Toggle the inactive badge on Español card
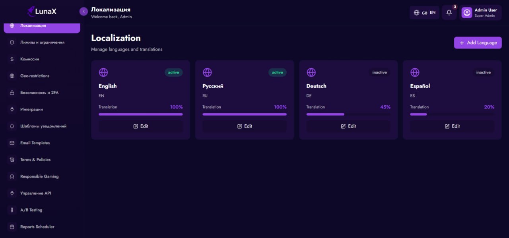The image size is (509, 238). tap(484, 72)
